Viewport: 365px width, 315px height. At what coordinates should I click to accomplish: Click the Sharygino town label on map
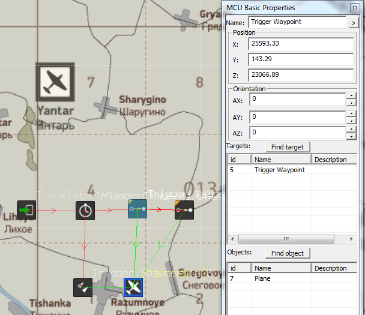(142, 100)
